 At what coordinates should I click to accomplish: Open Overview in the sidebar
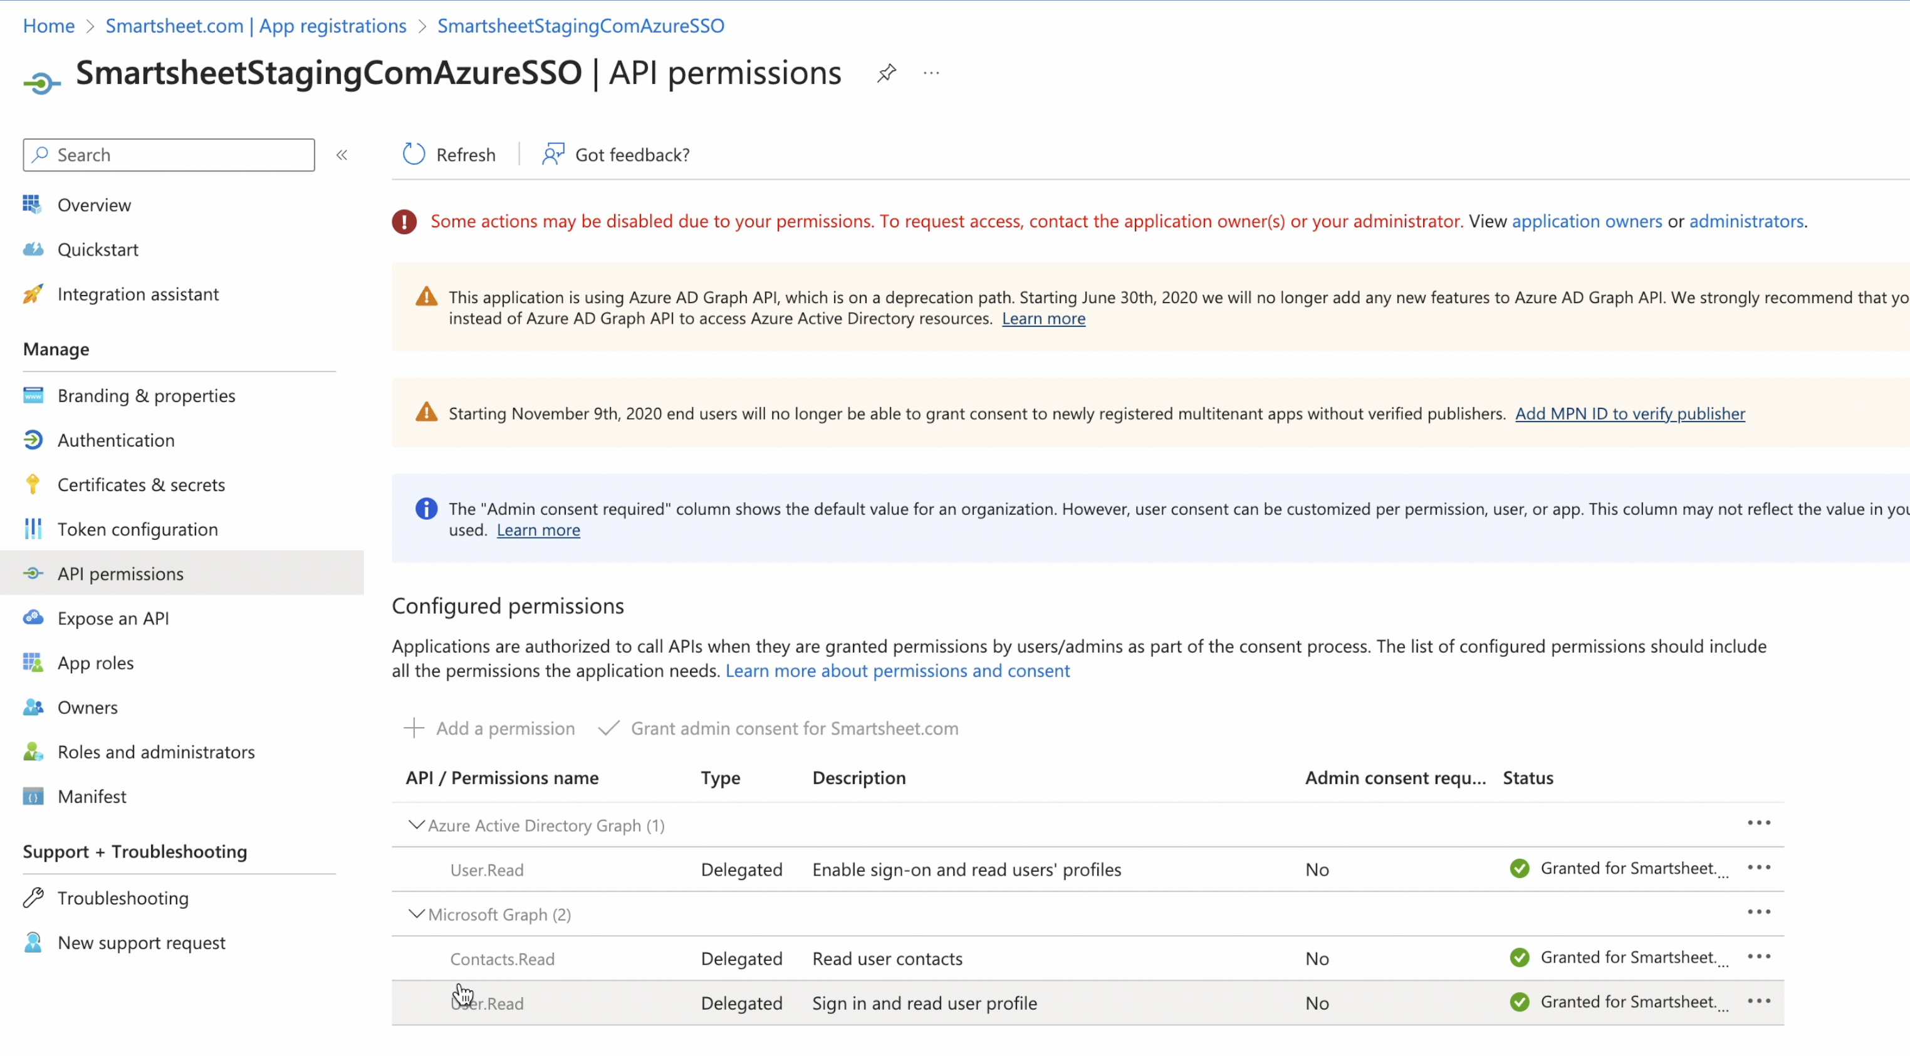click(x=94, y=205)
